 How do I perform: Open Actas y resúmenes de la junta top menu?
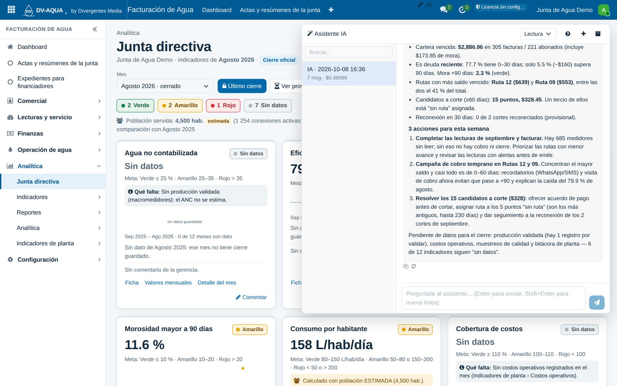[x=280, y=10]
